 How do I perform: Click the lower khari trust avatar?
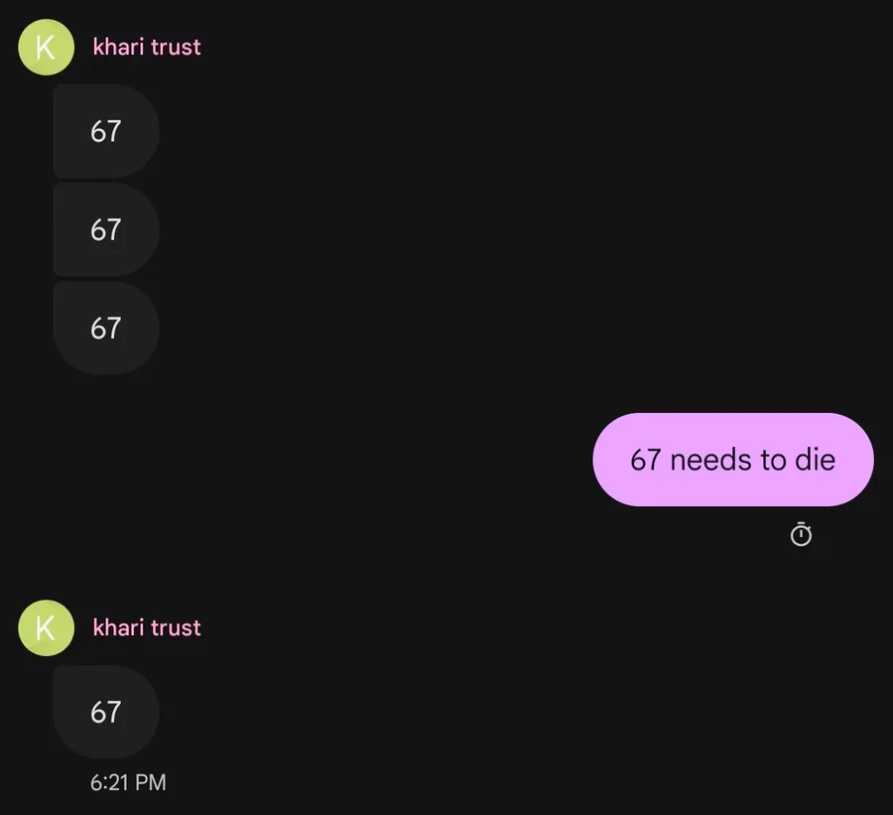point(46,627)
